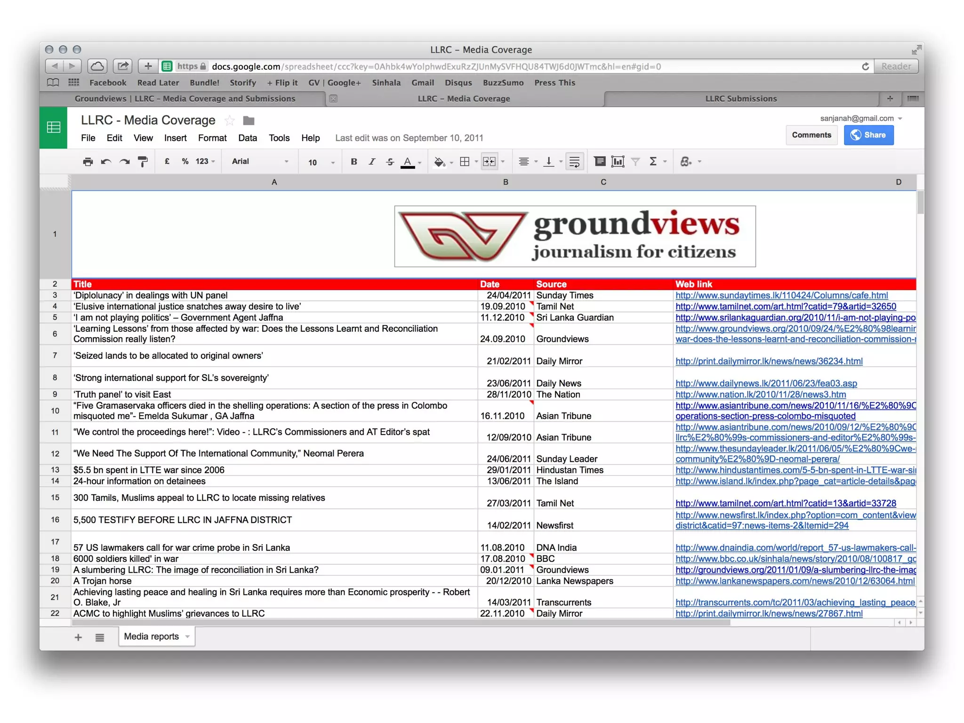
Task: Toggle text wrap button
Action: (574, 161)
